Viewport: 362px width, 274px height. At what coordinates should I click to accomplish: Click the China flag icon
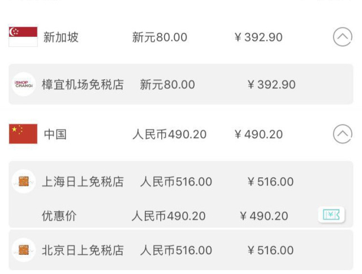(x=23, y=134)
